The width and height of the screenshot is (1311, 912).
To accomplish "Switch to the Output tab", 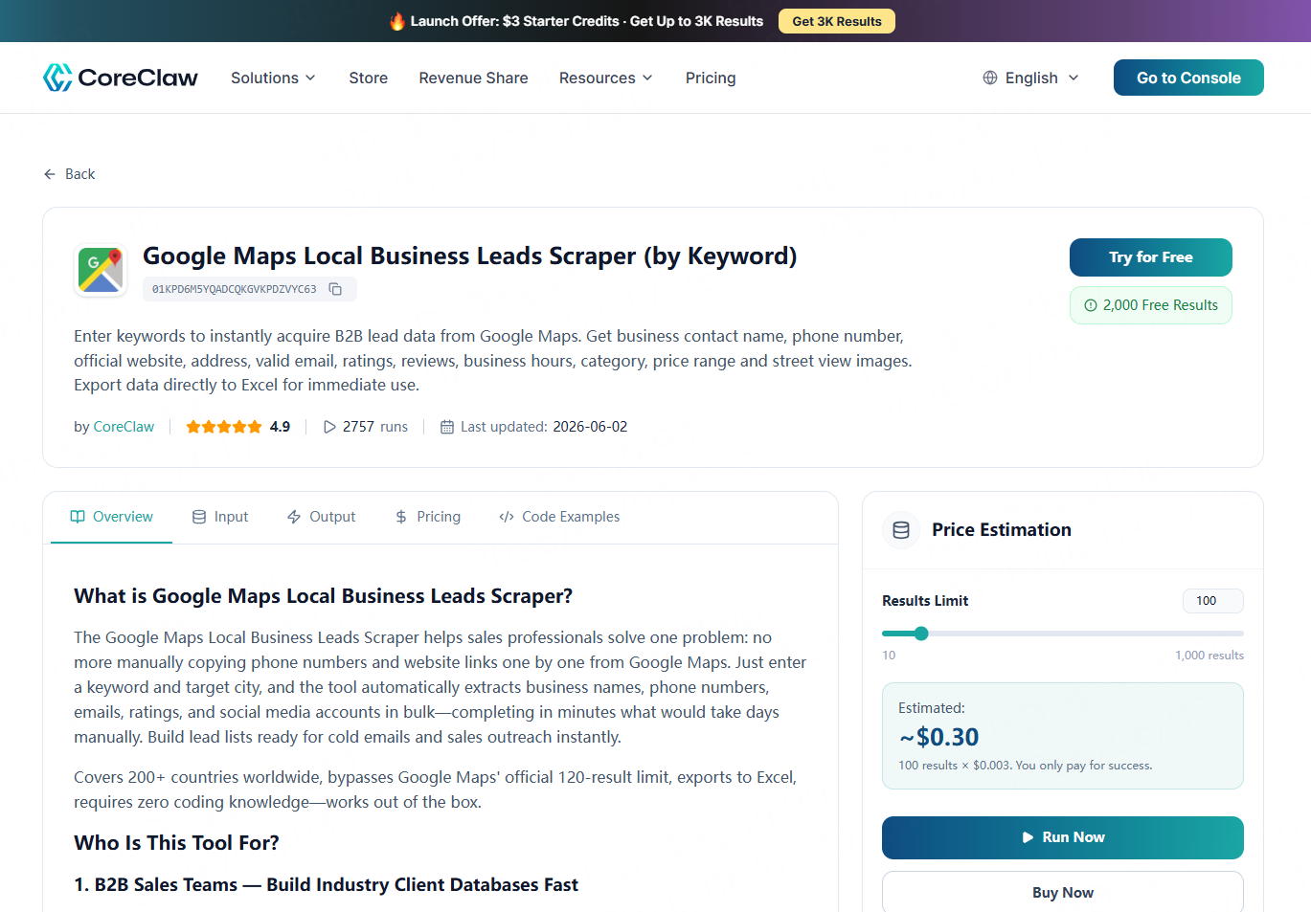I will tap(321, 517).
